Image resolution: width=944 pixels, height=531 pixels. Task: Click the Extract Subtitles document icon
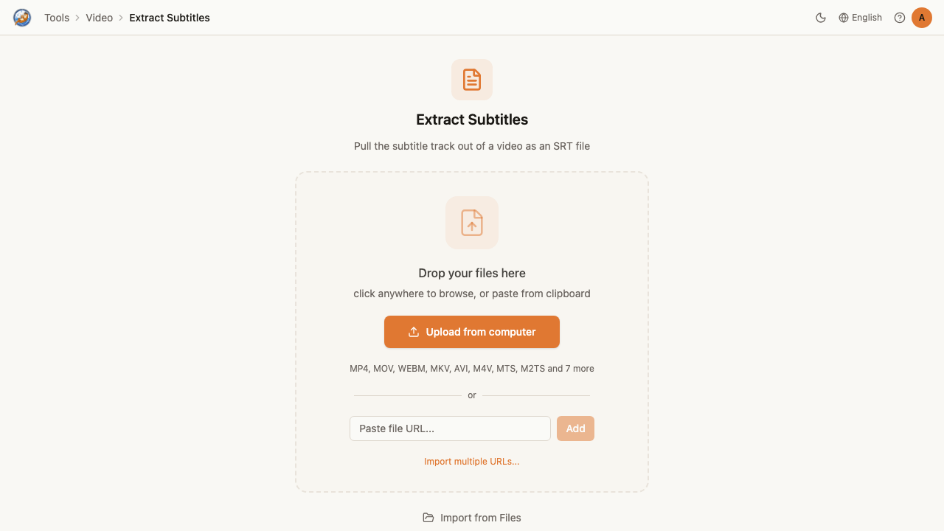point(472,80)
